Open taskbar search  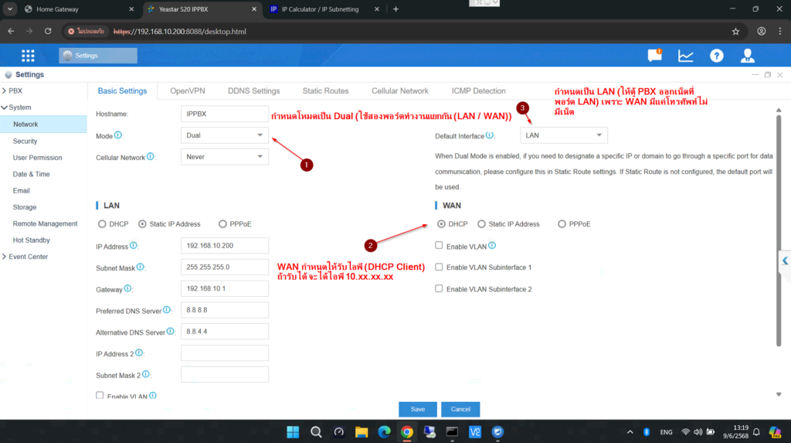tap(316, 432)
